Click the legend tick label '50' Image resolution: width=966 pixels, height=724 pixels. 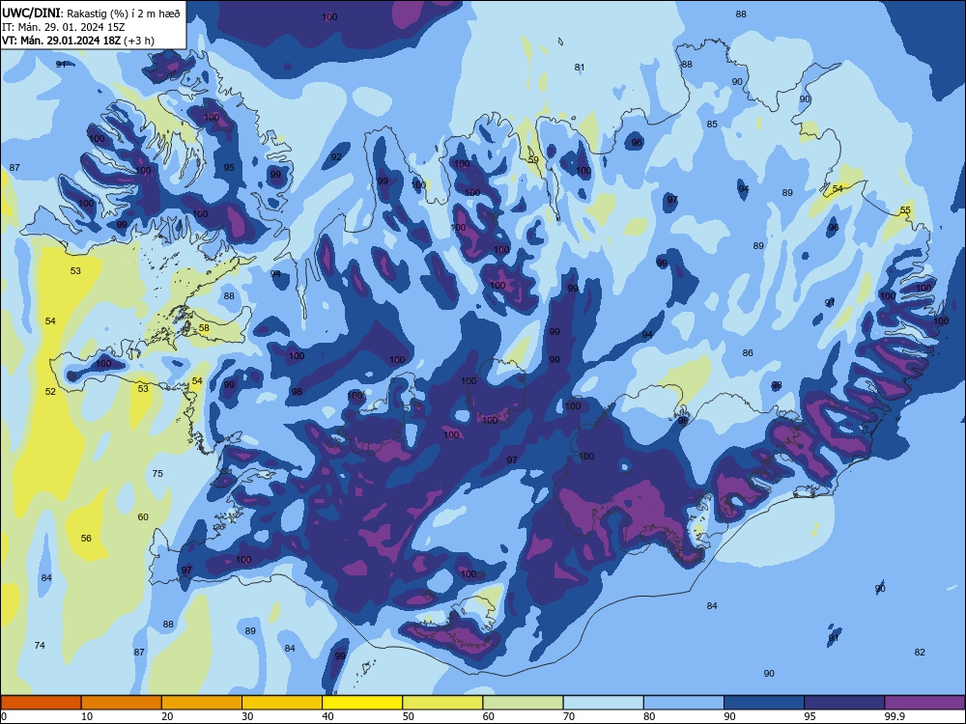click(409, 716)
